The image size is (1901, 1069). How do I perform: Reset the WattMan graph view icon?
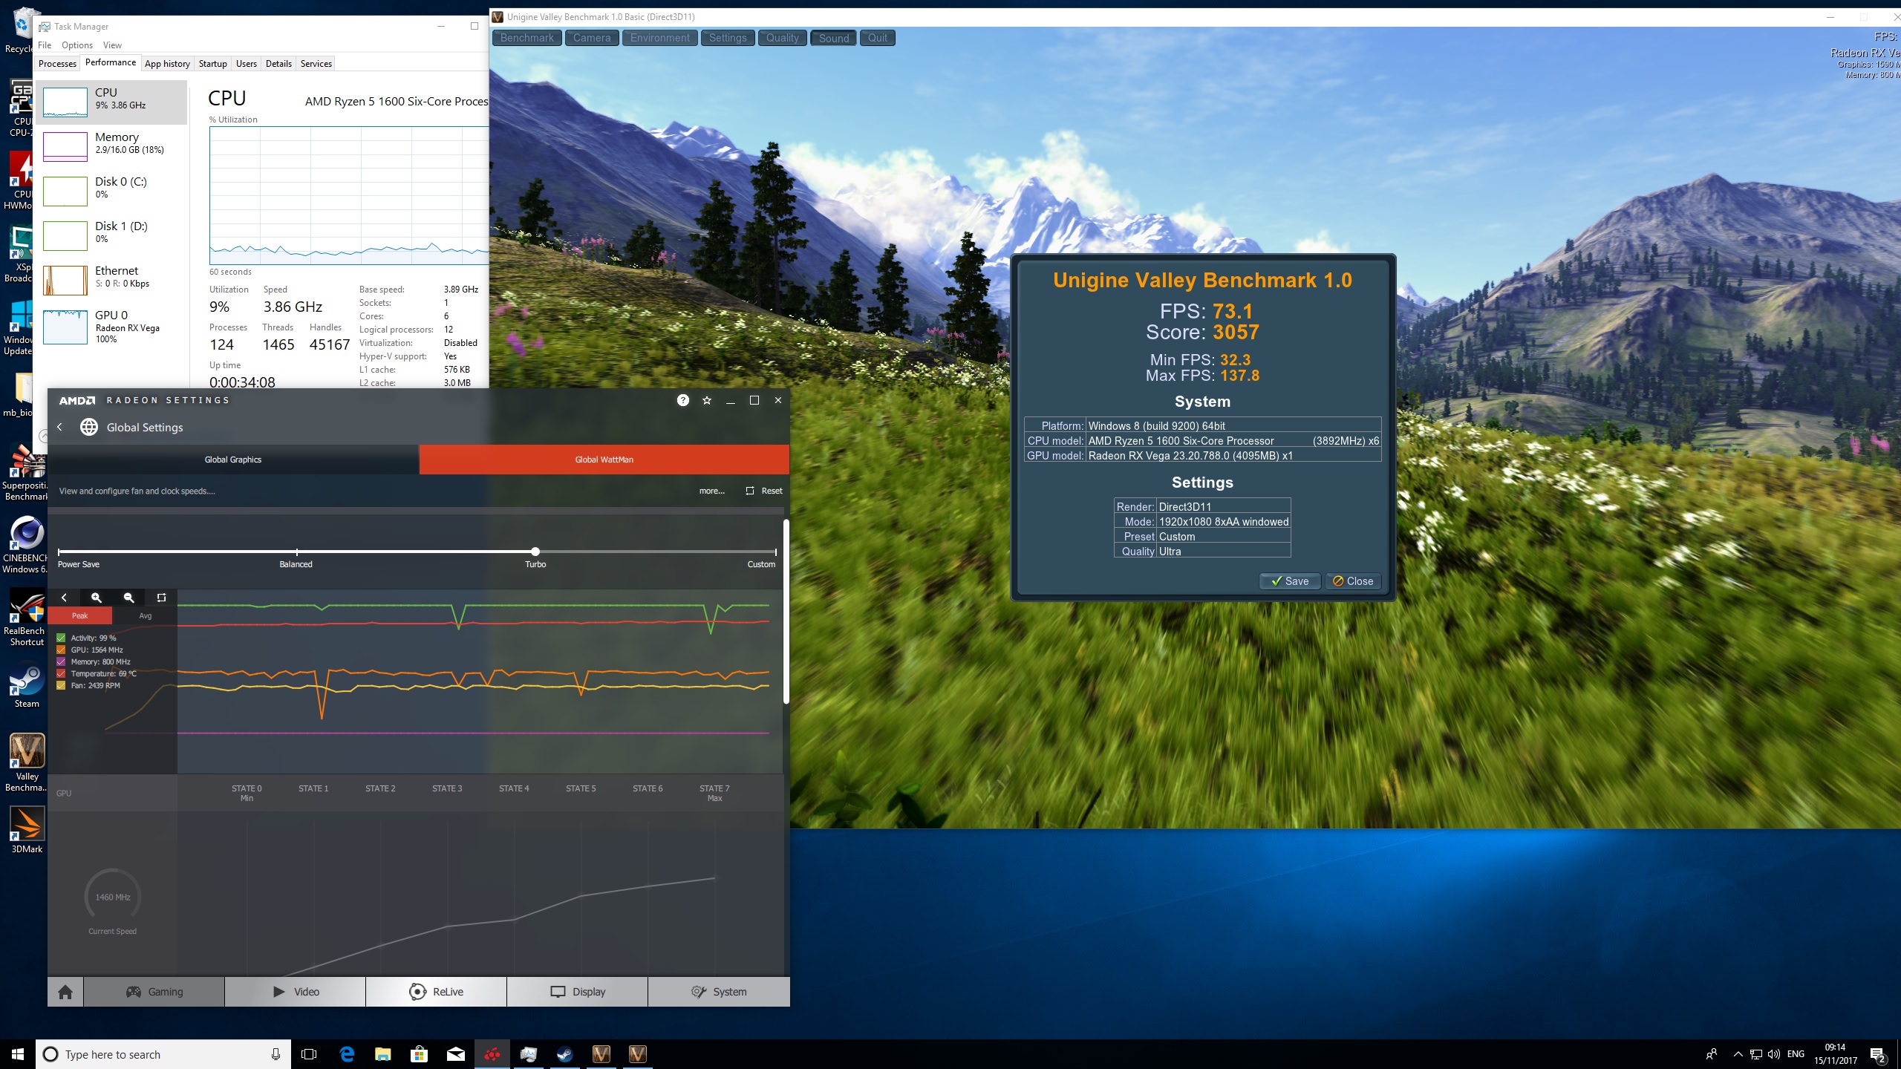tap(161, 598)
